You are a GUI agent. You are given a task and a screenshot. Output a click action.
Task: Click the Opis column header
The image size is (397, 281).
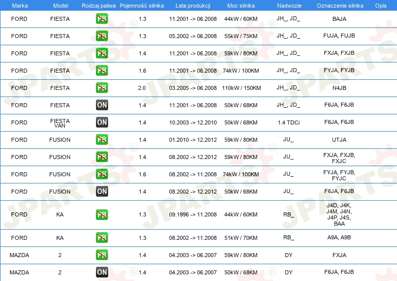[381, 6]
